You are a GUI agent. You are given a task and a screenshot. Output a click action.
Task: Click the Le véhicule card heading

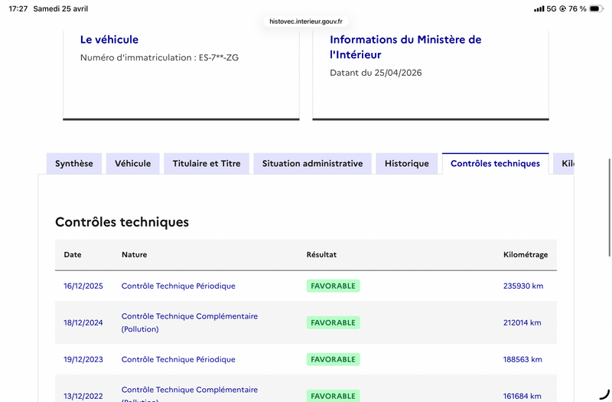point(109,40)
